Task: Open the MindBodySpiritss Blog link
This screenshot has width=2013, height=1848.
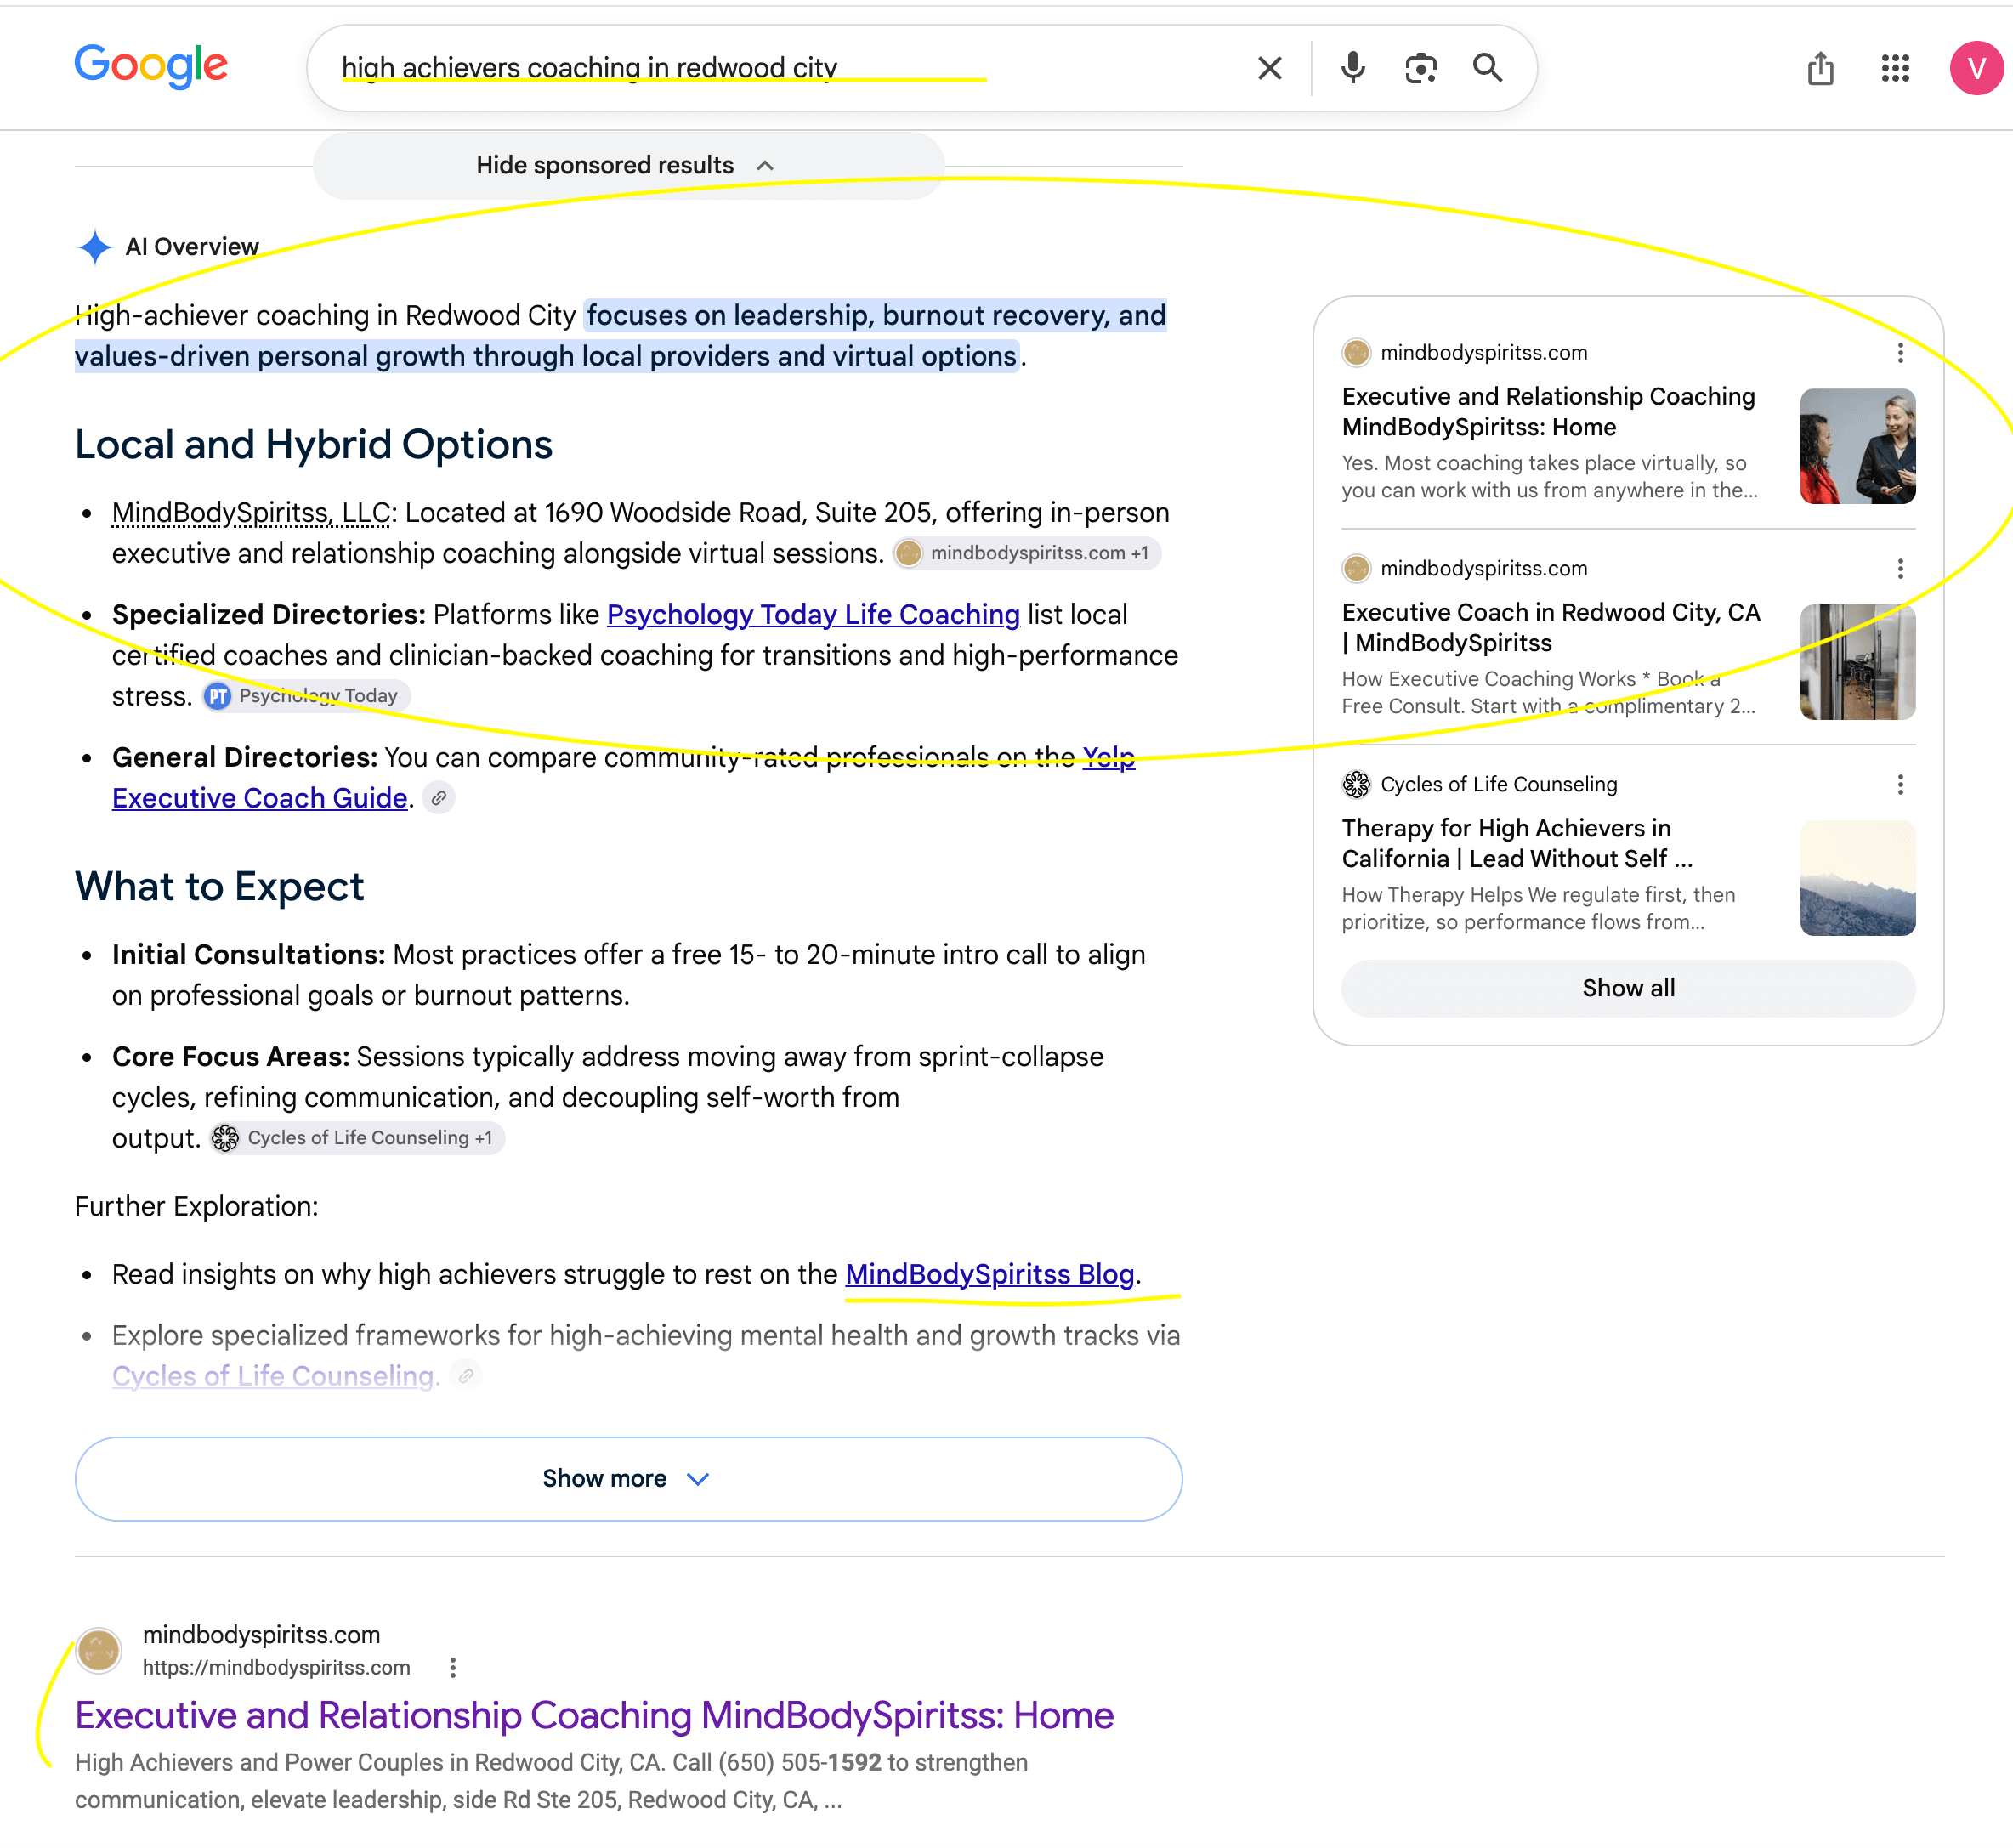Action: coord(989,1274)
